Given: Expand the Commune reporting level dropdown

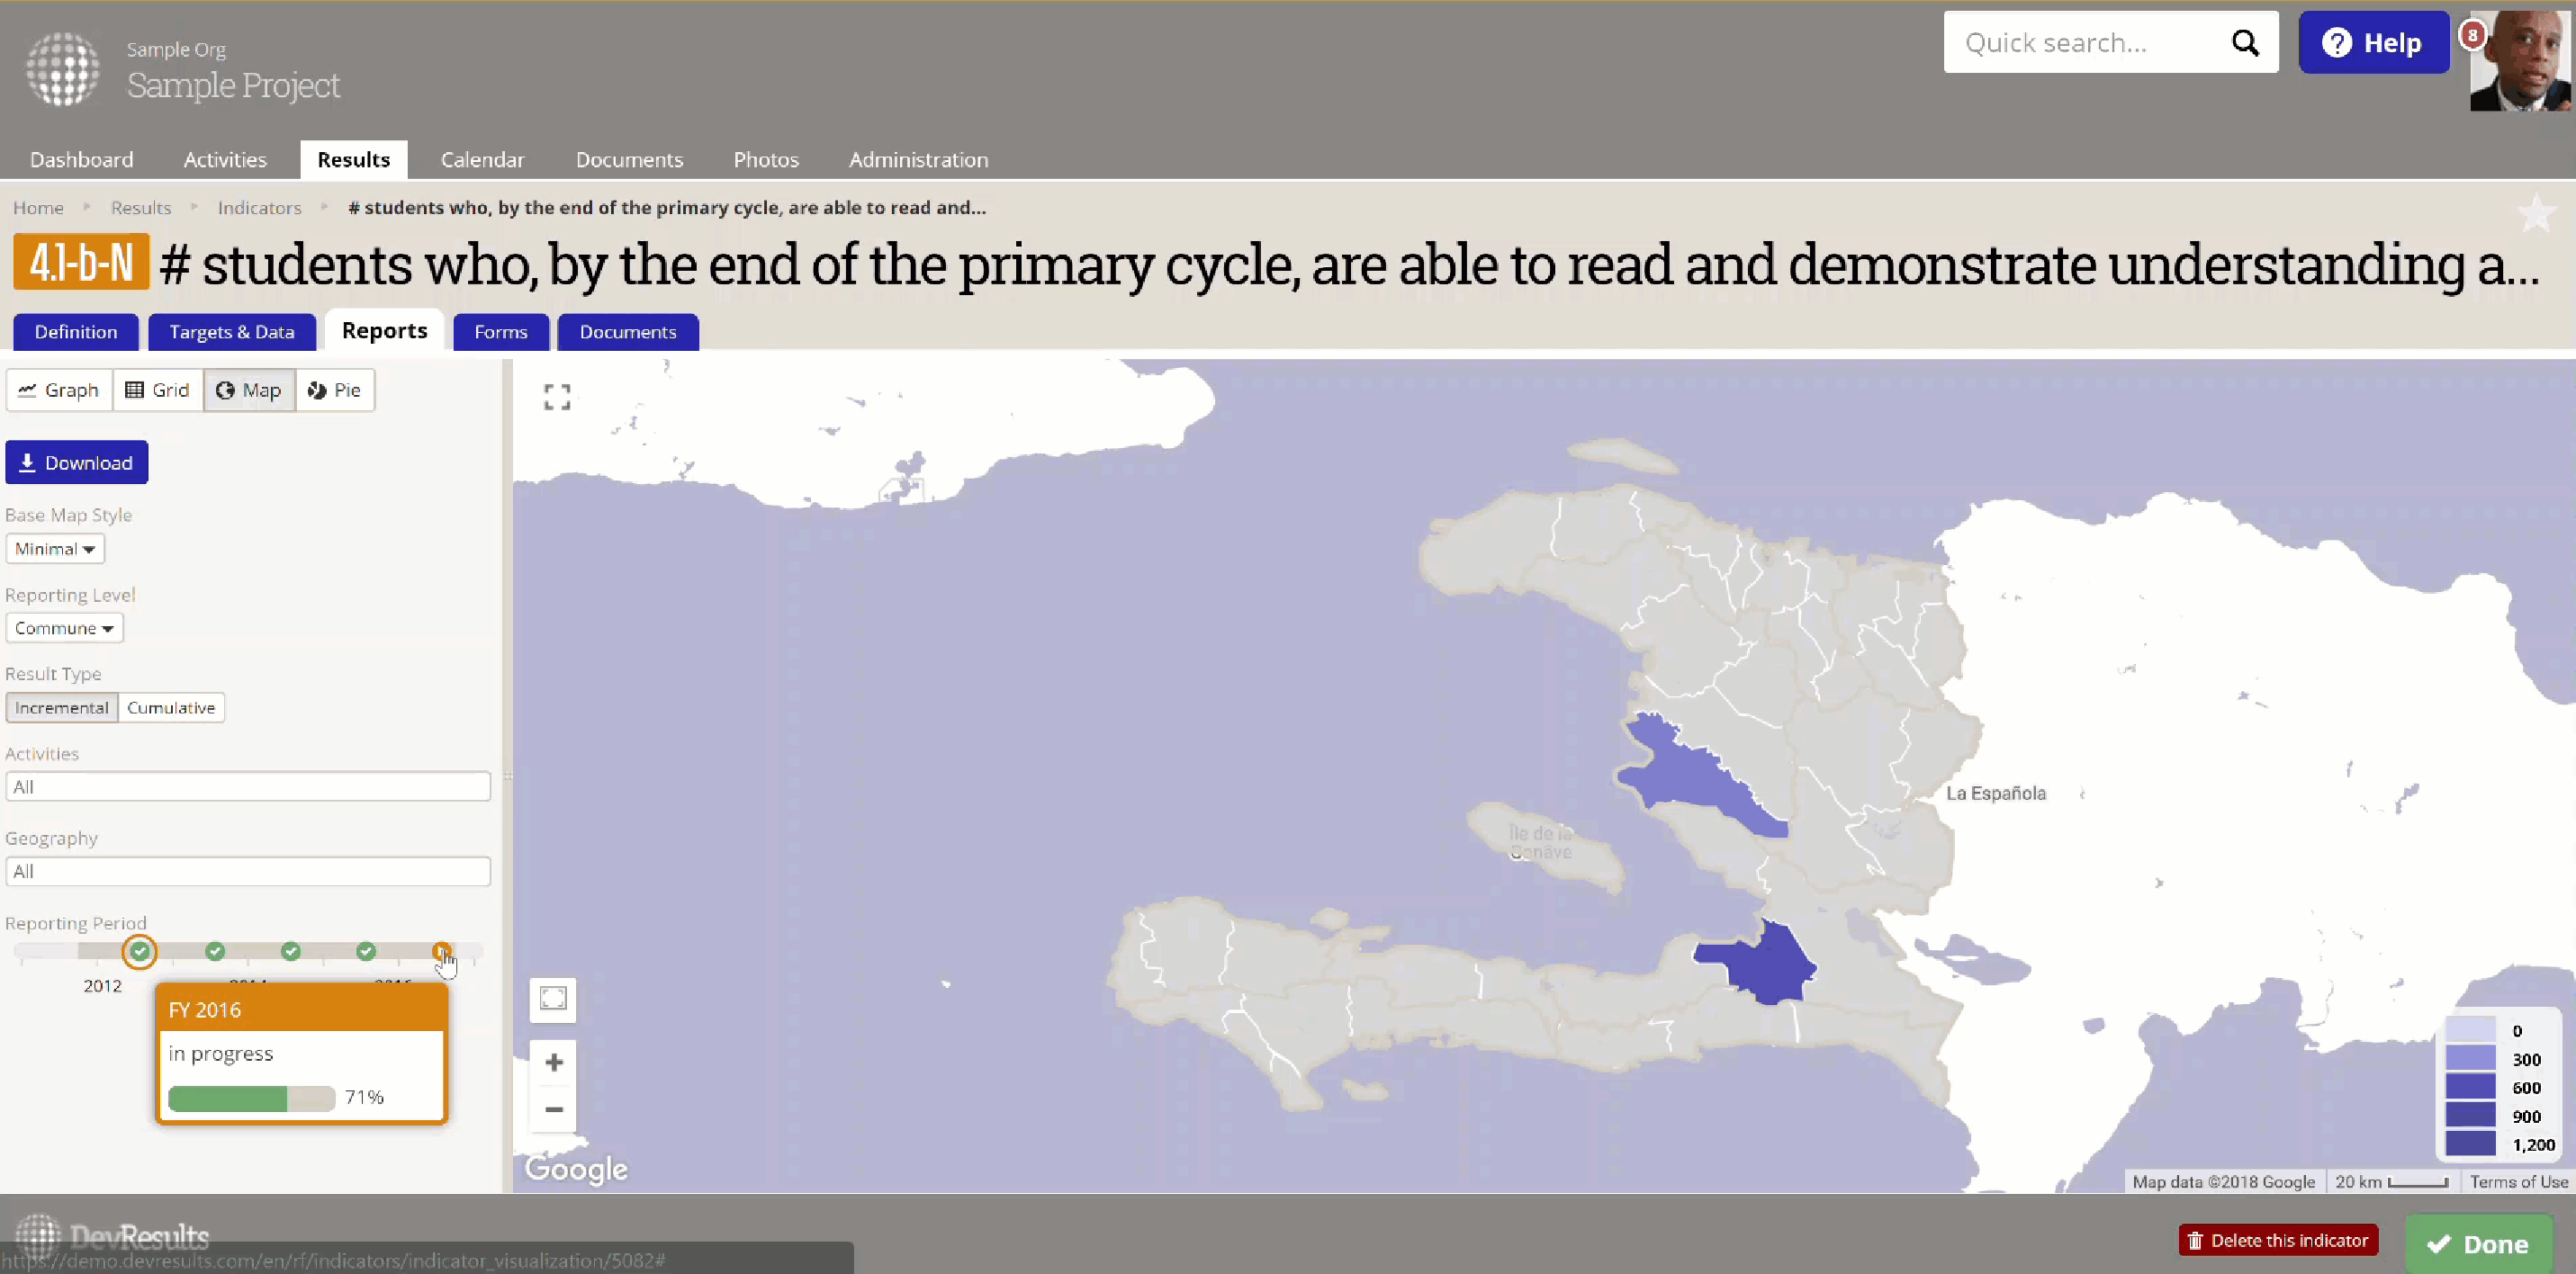Looking at the screenshot, I should pyautogui.click(x=64, y=628).
